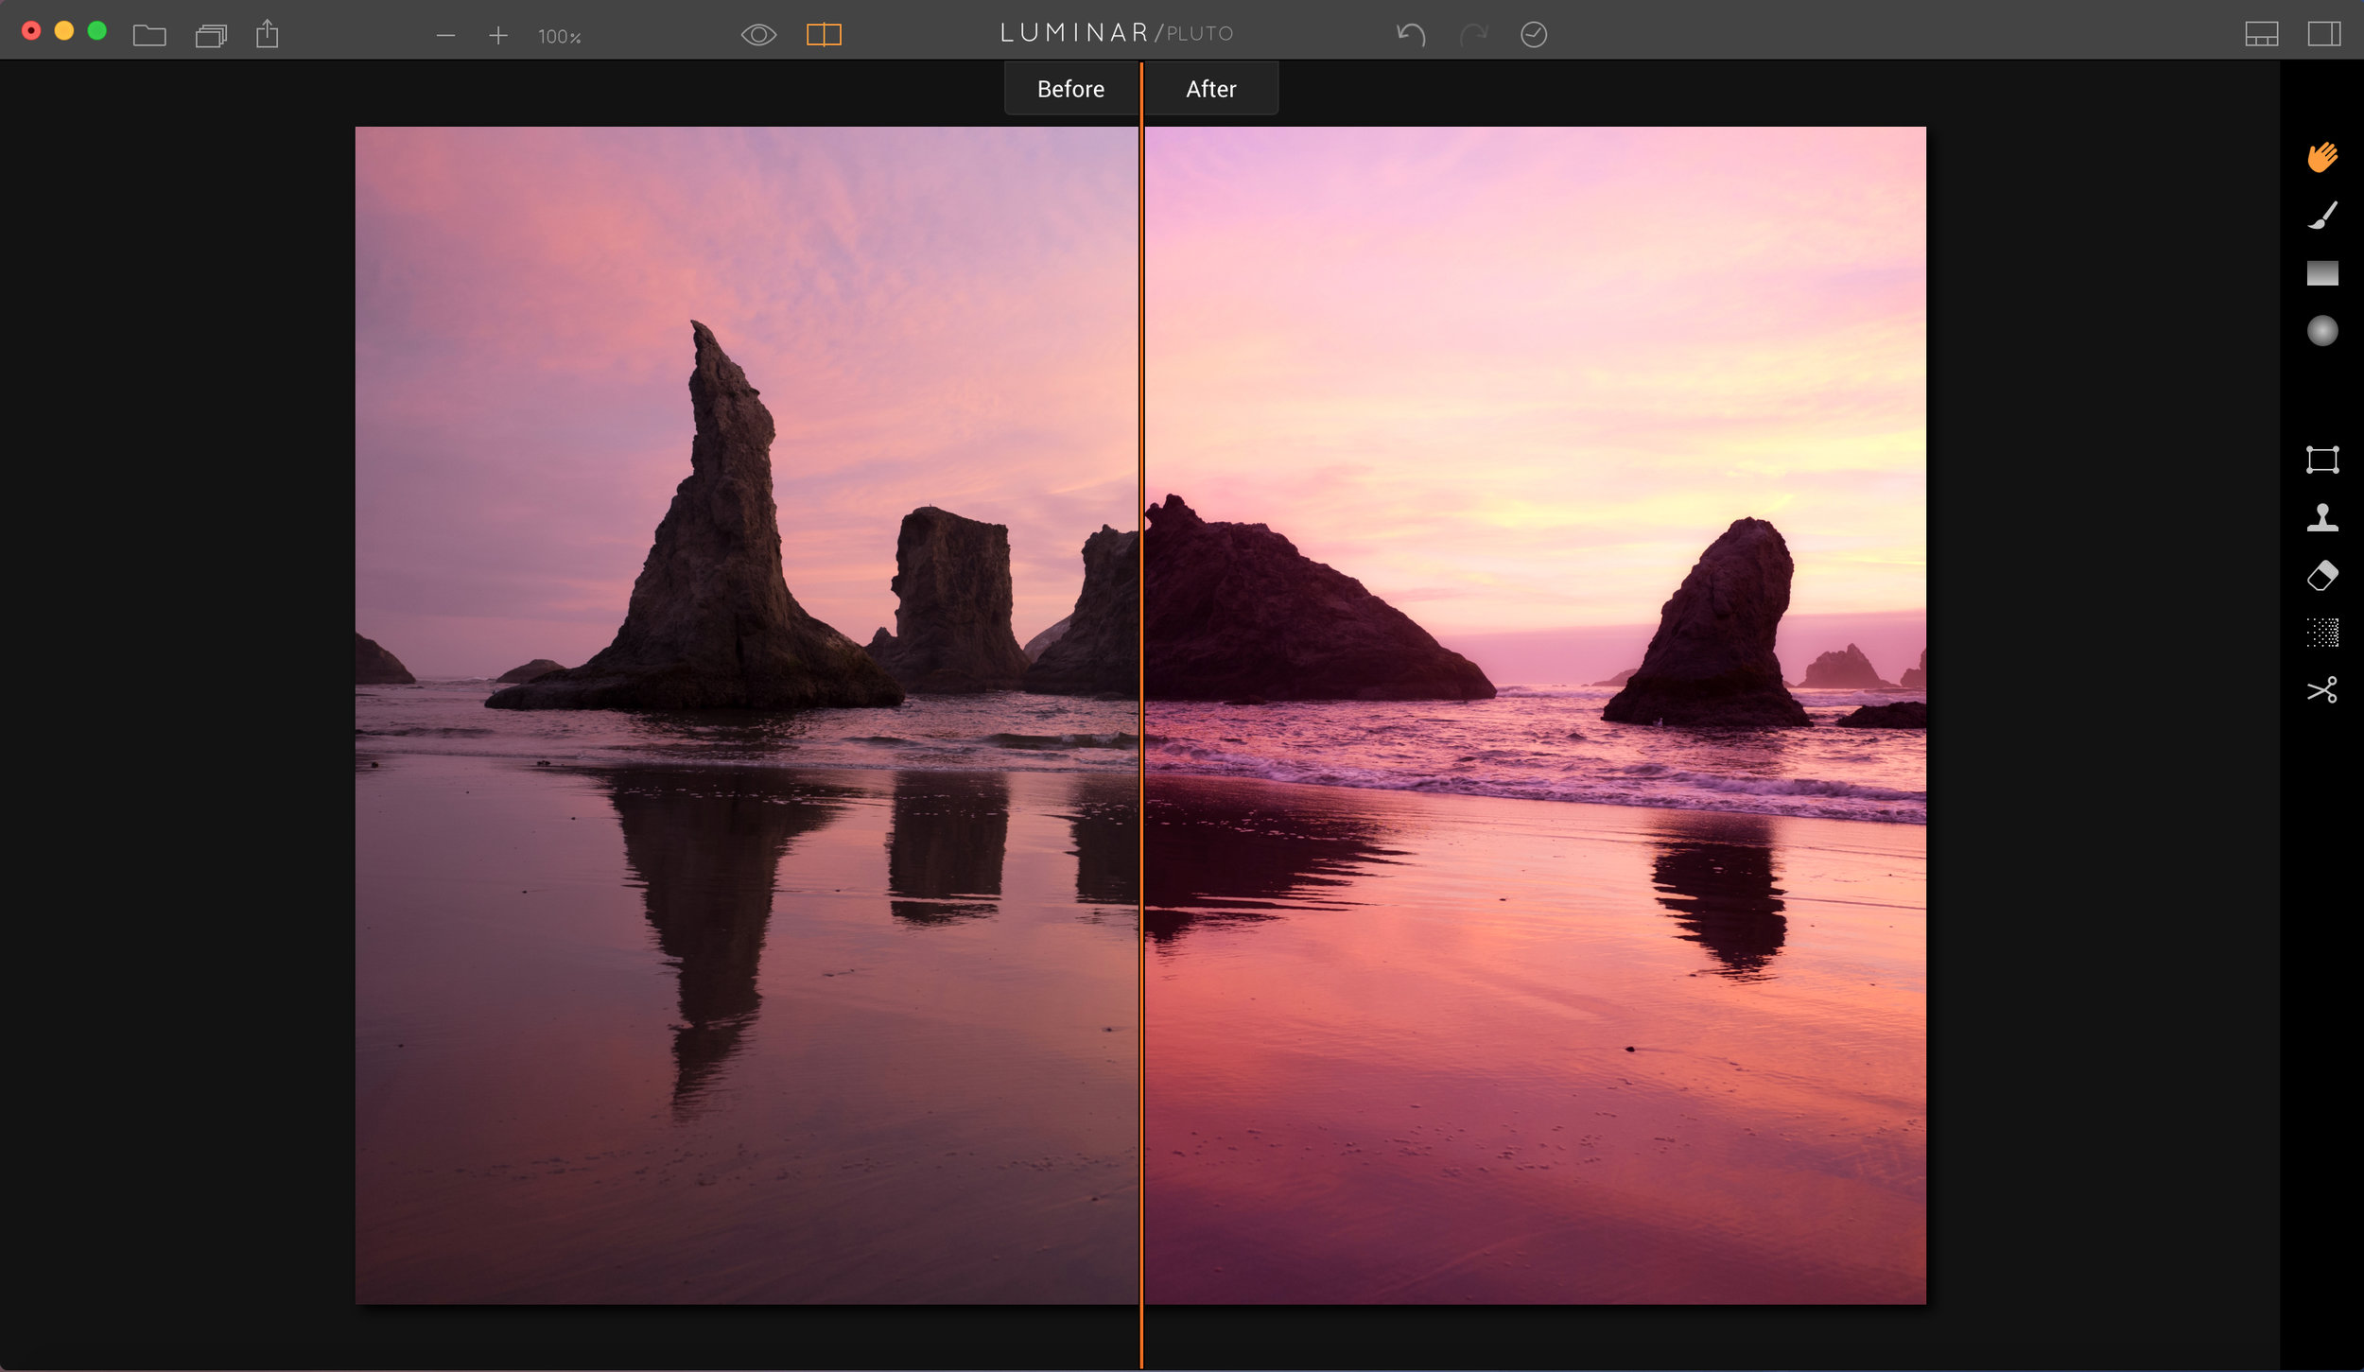
Task: Zoom out with the minus icon
Action: click(446, 36)
